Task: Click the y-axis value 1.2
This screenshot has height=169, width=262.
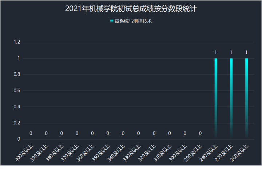Action: click(17, 42)
